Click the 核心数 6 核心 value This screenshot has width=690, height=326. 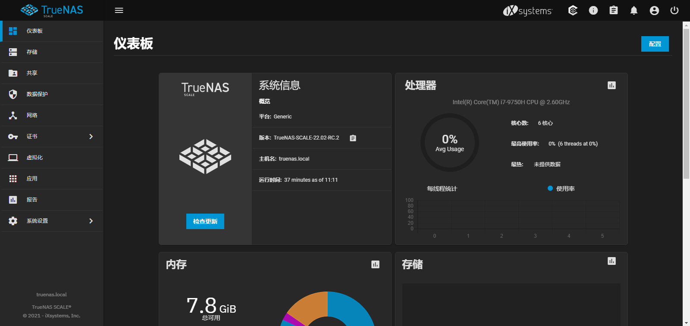545,123
